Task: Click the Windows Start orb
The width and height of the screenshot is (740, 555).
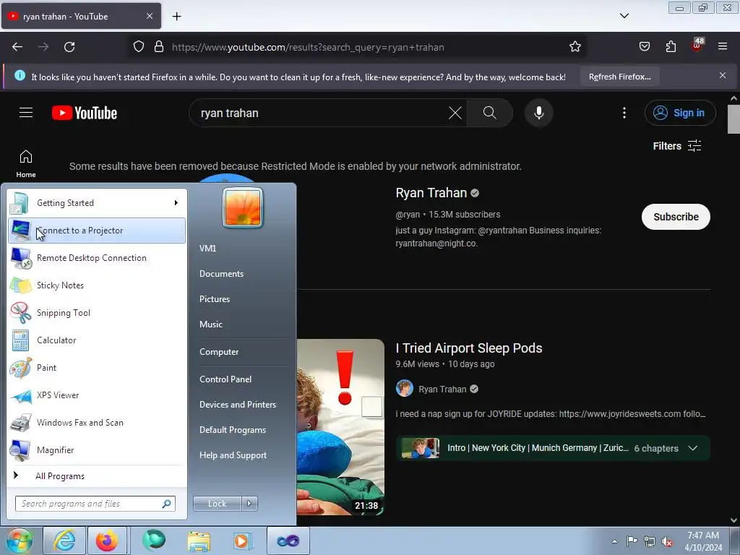Action: tap(19, 541)
